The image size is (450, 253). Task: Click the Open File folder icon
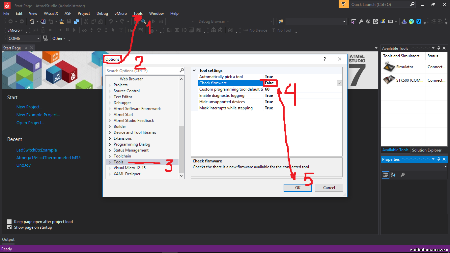[x=62, y=21]
